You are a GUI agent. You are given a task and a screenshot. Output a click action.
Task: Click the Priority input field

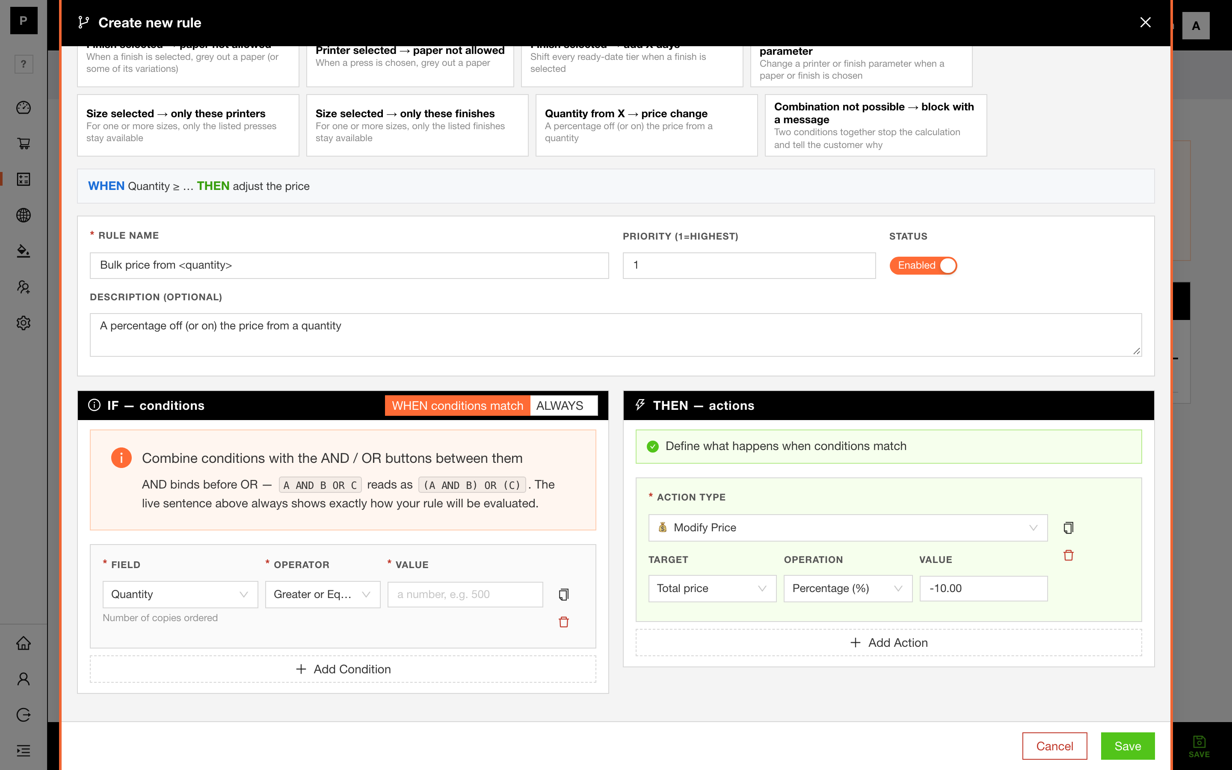[x=749, y=265]
